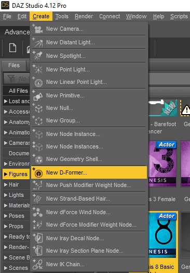The width and height of the screenshot is (190, 273).
Task: Open the Window menu
Action: (x=136, y=16)
